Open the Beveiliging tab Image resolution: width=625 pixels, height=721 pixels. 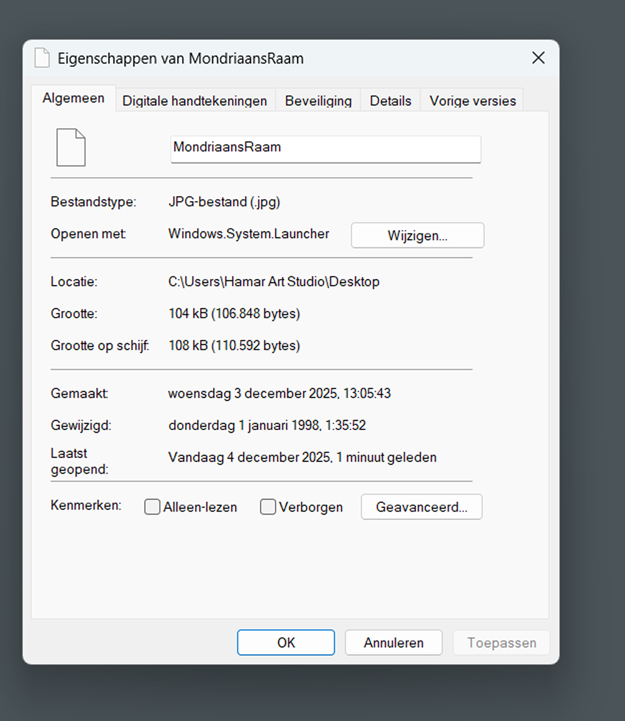tap(318, 101)
